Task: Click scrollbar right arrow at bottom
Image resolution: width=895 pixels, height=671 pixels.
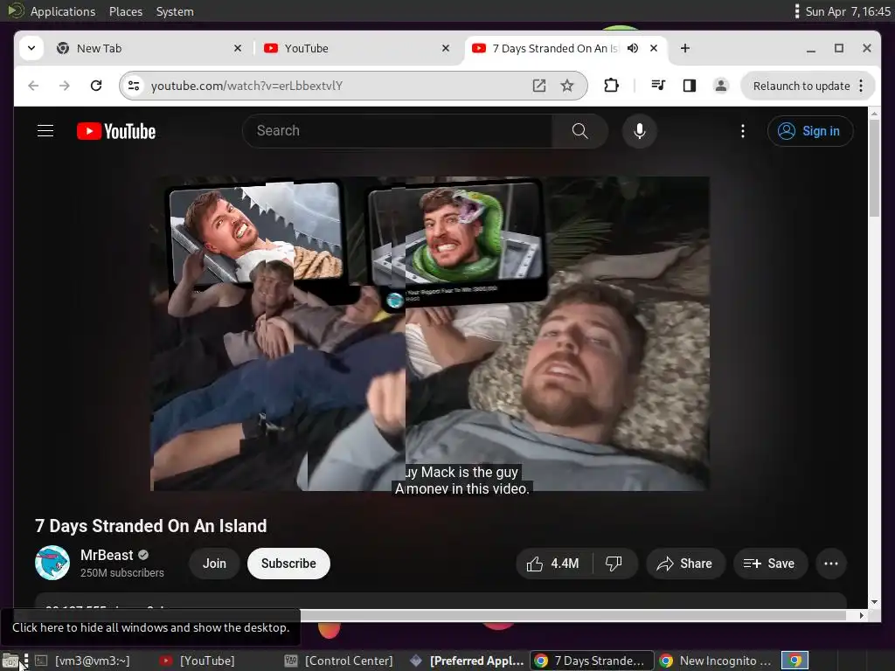Action: [862, 615]
